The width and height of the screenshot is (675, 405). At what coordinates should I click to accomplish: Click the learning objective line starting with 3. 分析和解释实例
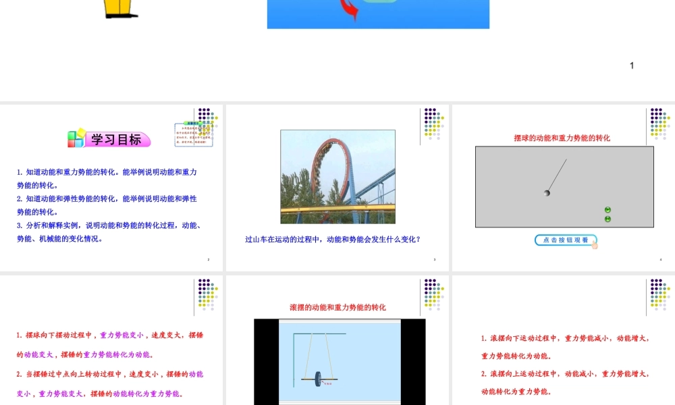(111, 225)
